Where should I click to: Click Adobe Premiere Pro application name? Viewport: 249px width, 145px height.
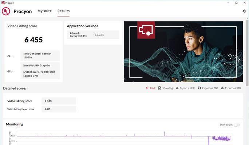78,35
